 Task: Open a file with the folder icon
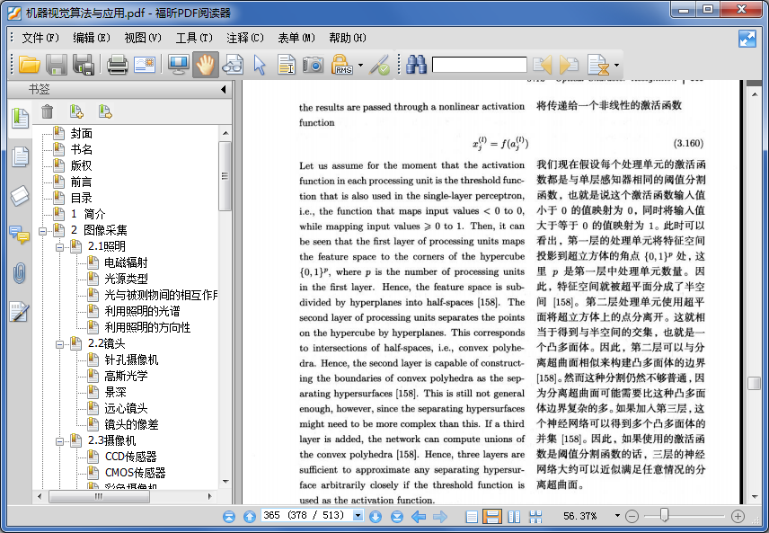coord(29,65)
